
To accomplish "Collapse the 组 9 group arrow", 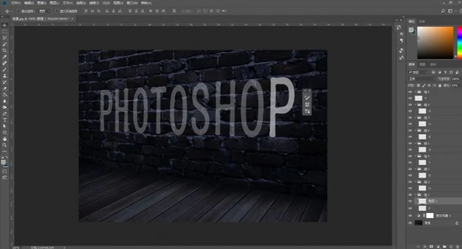I will (x=415, y=92).
